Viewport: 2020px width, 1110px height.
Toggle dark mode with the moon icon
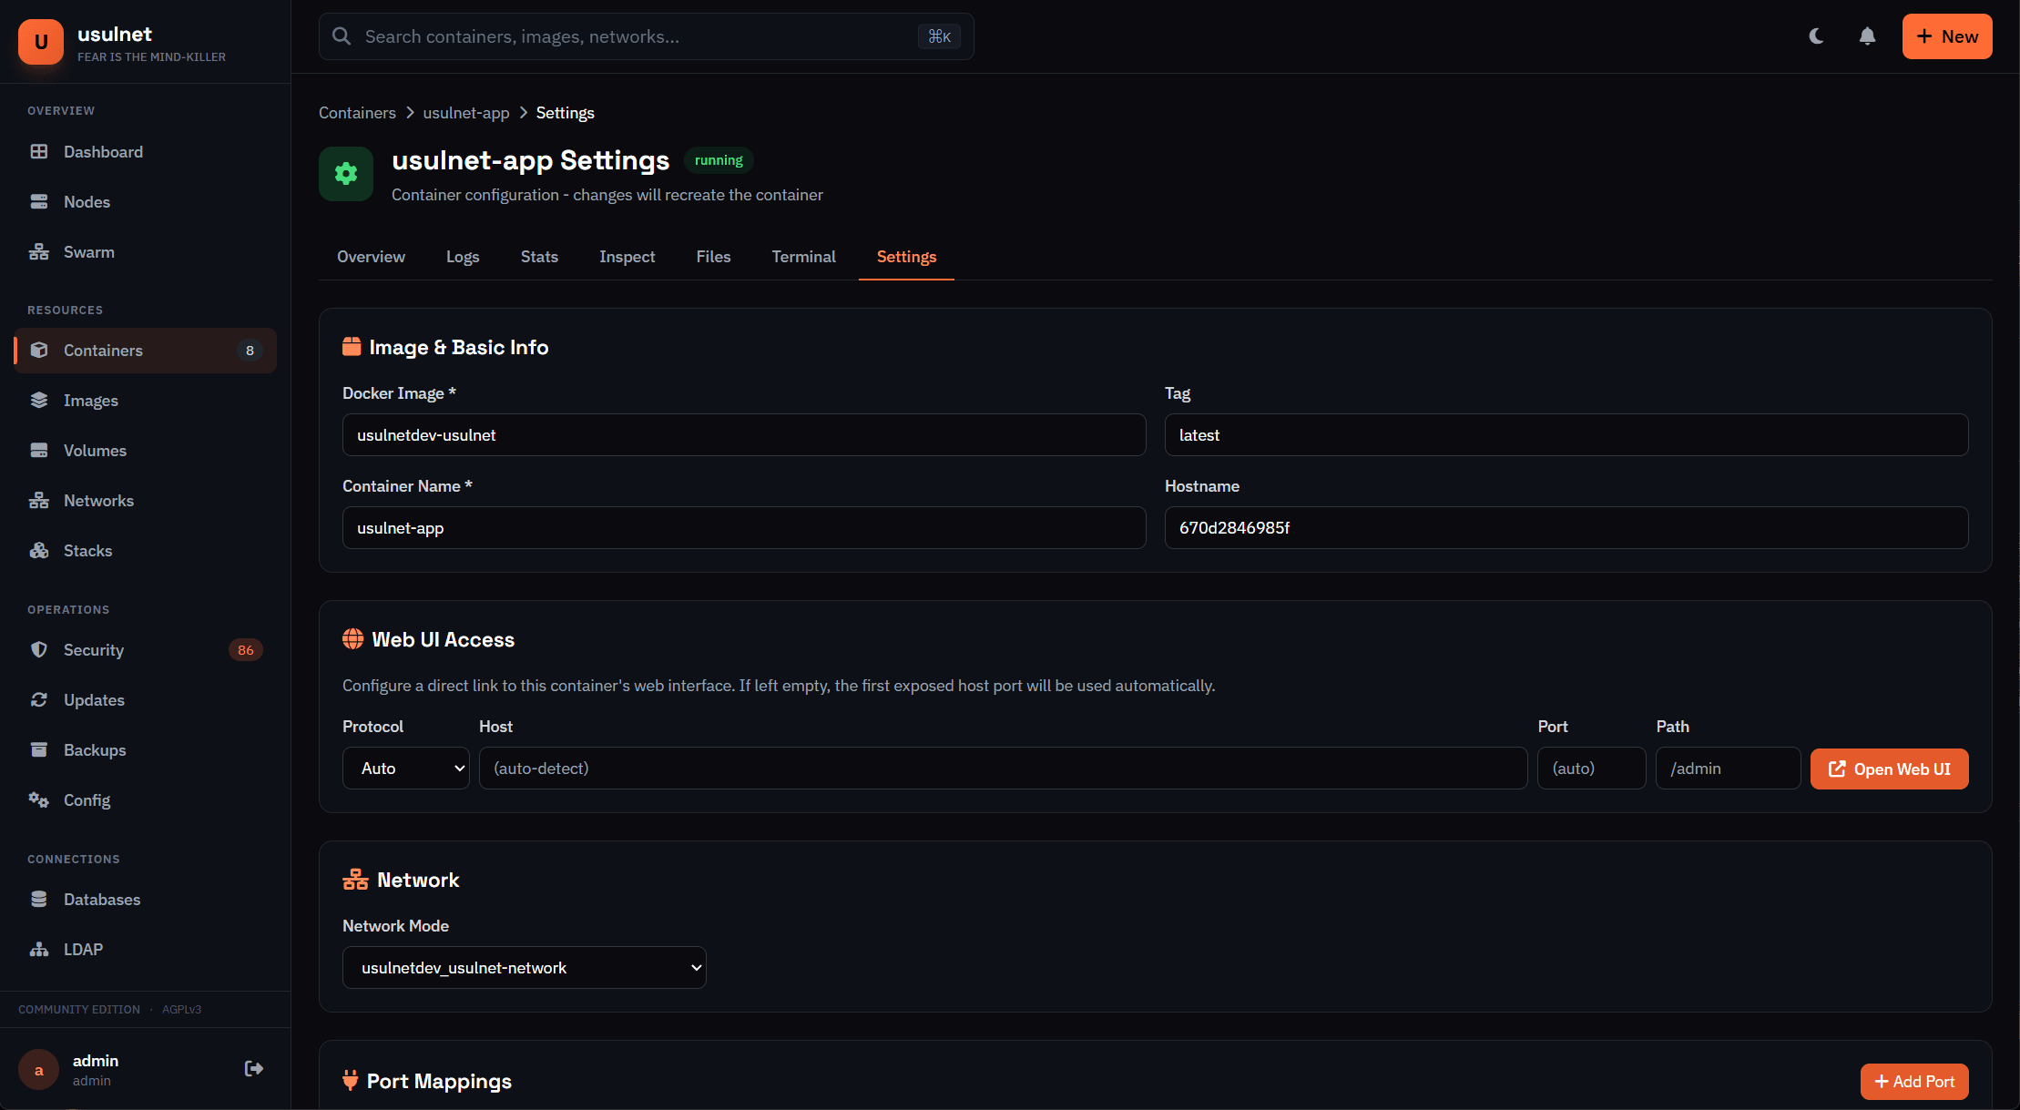(x=1816, y=36)
